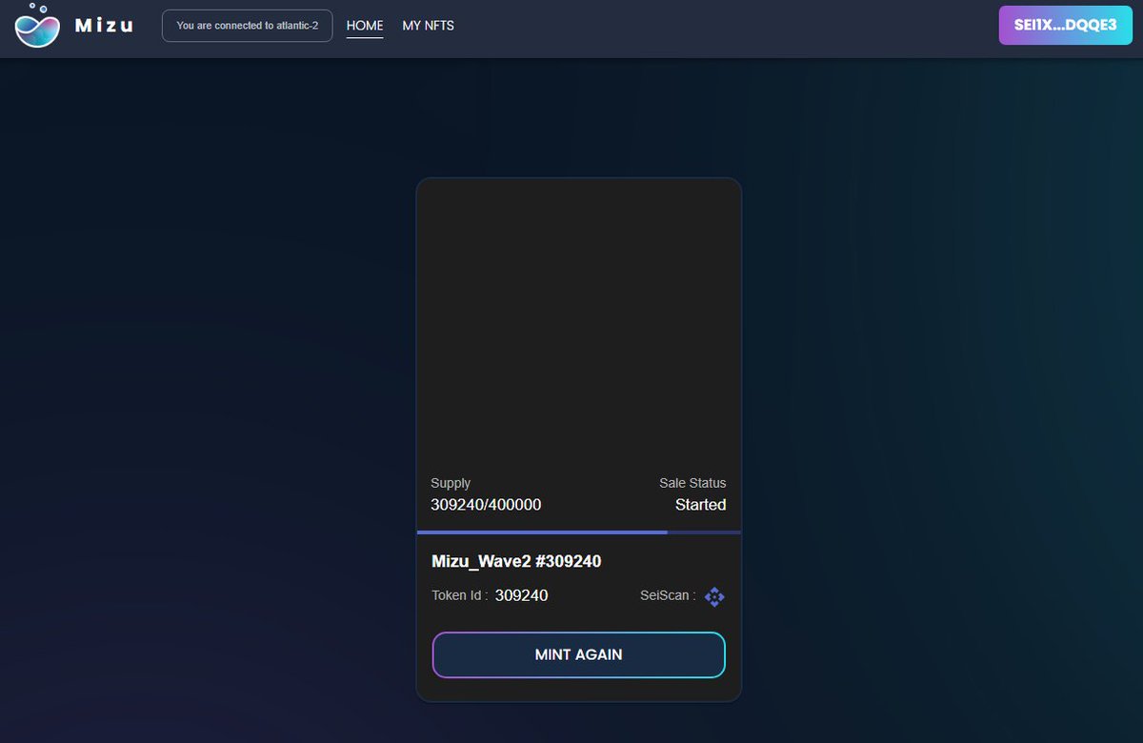
Task: Click the gradient whale mark in the header
Action: pos(35,29)
